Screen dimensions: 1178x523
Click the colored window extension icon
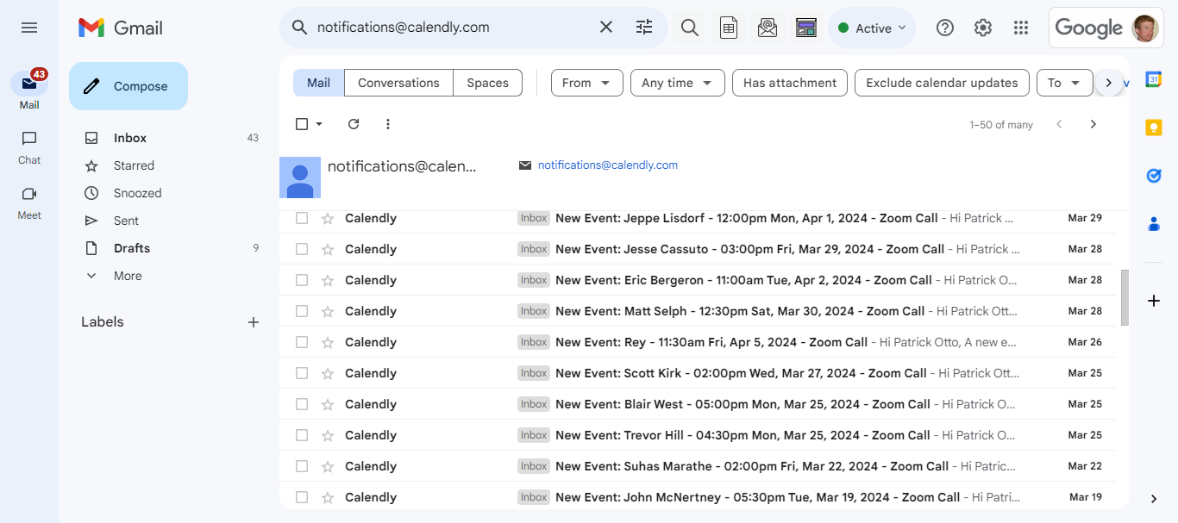point(806,28)
